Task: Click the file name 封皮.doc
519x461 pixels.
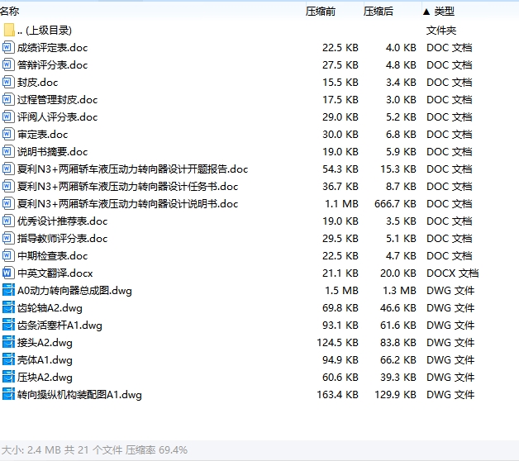Action: point(37,83)
